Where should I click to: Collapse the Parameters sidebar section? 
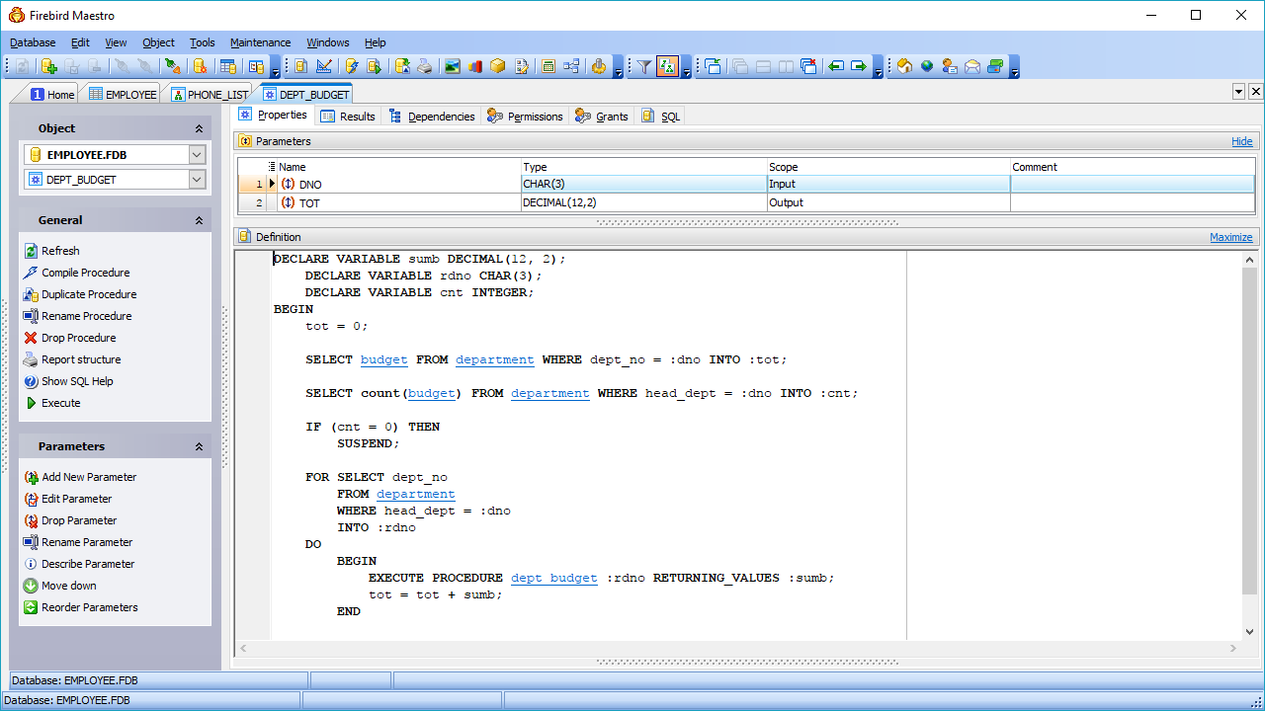pos(199,446)
